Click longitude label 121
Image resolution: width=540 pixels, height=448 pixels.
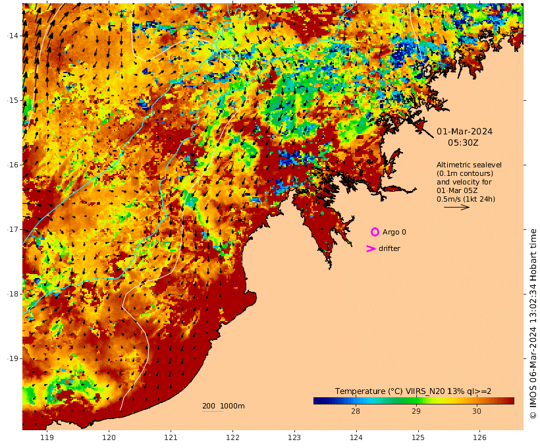[x=171, y=437]
